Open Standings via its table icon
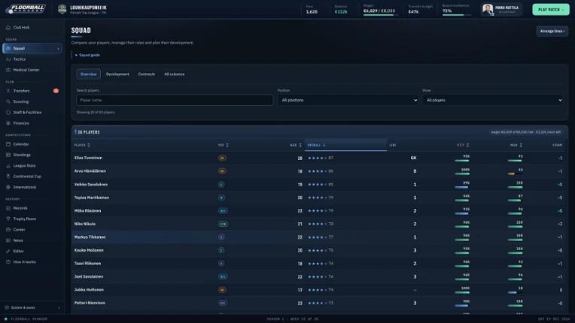This screenshot has width=575, height=323. tap(8, 155)
